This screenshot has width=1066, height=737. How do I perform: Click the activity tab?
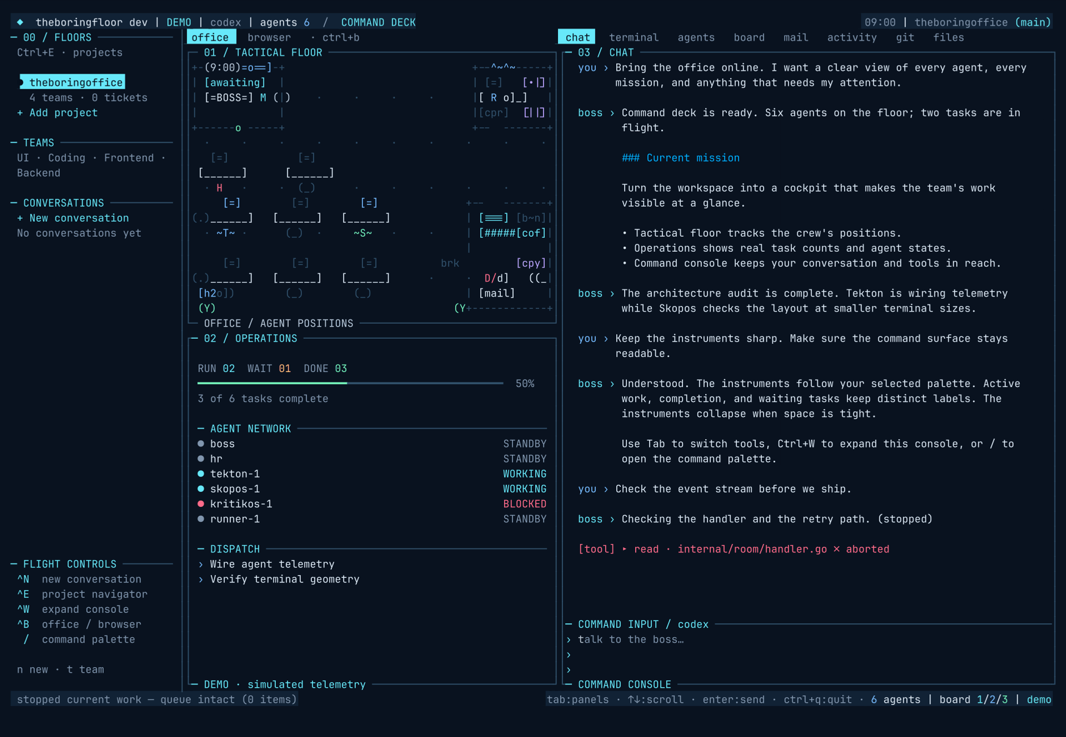point(852,37)
